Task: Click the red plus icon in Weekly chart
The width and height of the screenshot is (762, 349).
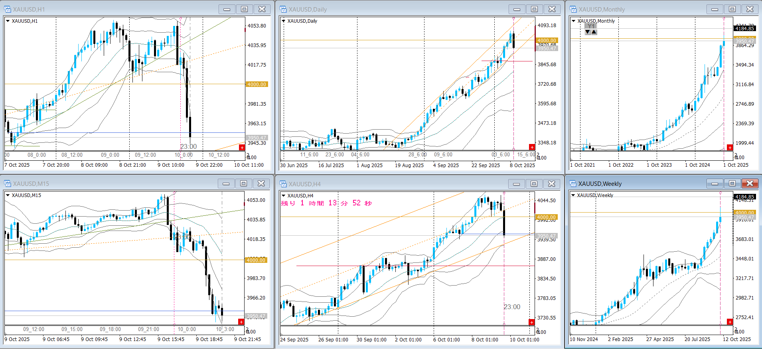Action: pyautogui.click(x=730, y=322)
